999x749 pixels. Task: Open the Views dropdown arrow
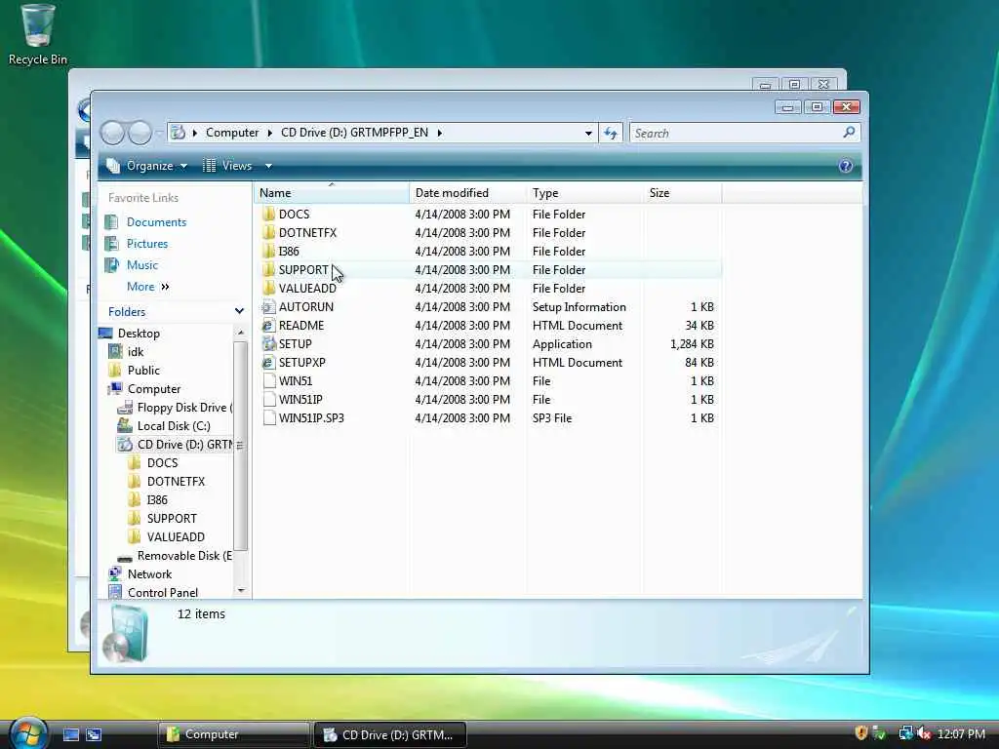click(x=269, y=166)
